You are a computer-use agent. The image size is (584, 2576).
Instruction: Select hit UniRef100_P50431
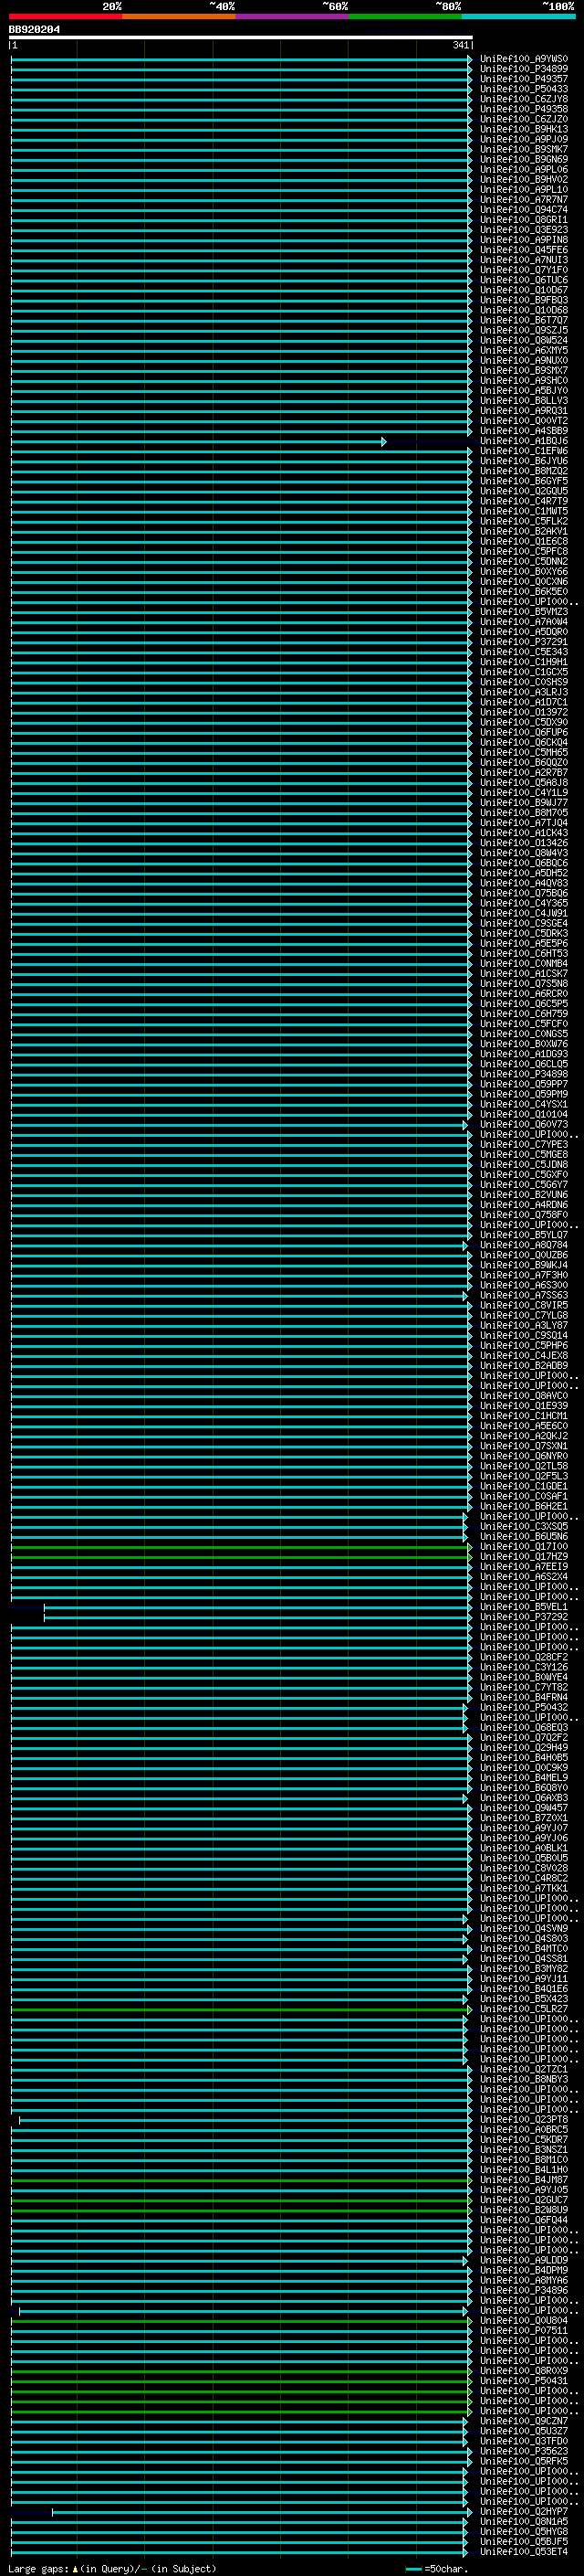coord(523,2381)
